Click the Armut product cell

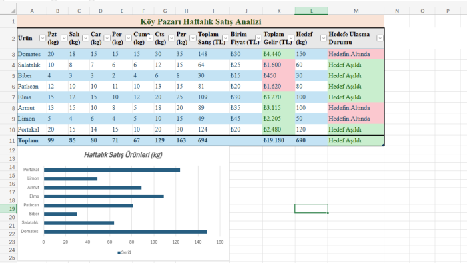pos(32,108)
